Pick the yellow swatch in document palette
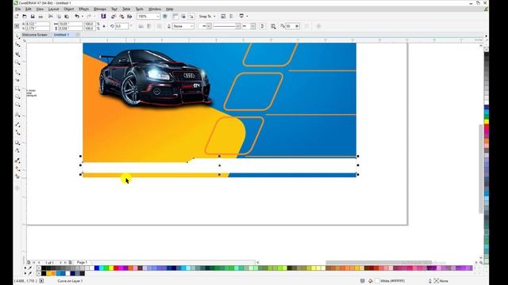 [48, 273]
